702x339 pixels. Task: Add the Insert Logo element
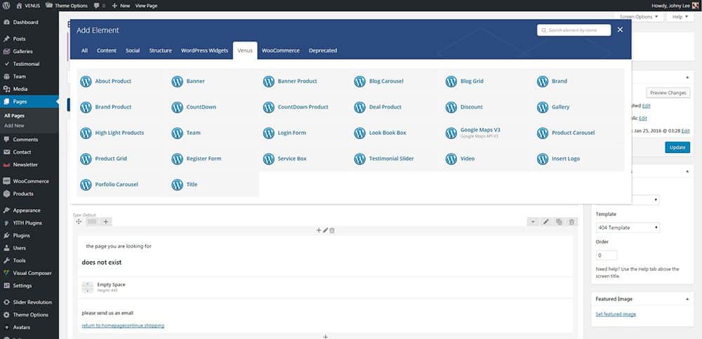click(x=579, y=159)
